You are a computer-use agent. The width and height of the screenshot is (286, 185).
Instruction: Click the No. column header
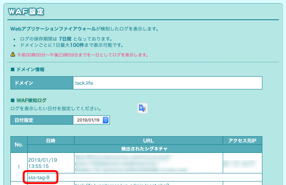tap(19, 144)
